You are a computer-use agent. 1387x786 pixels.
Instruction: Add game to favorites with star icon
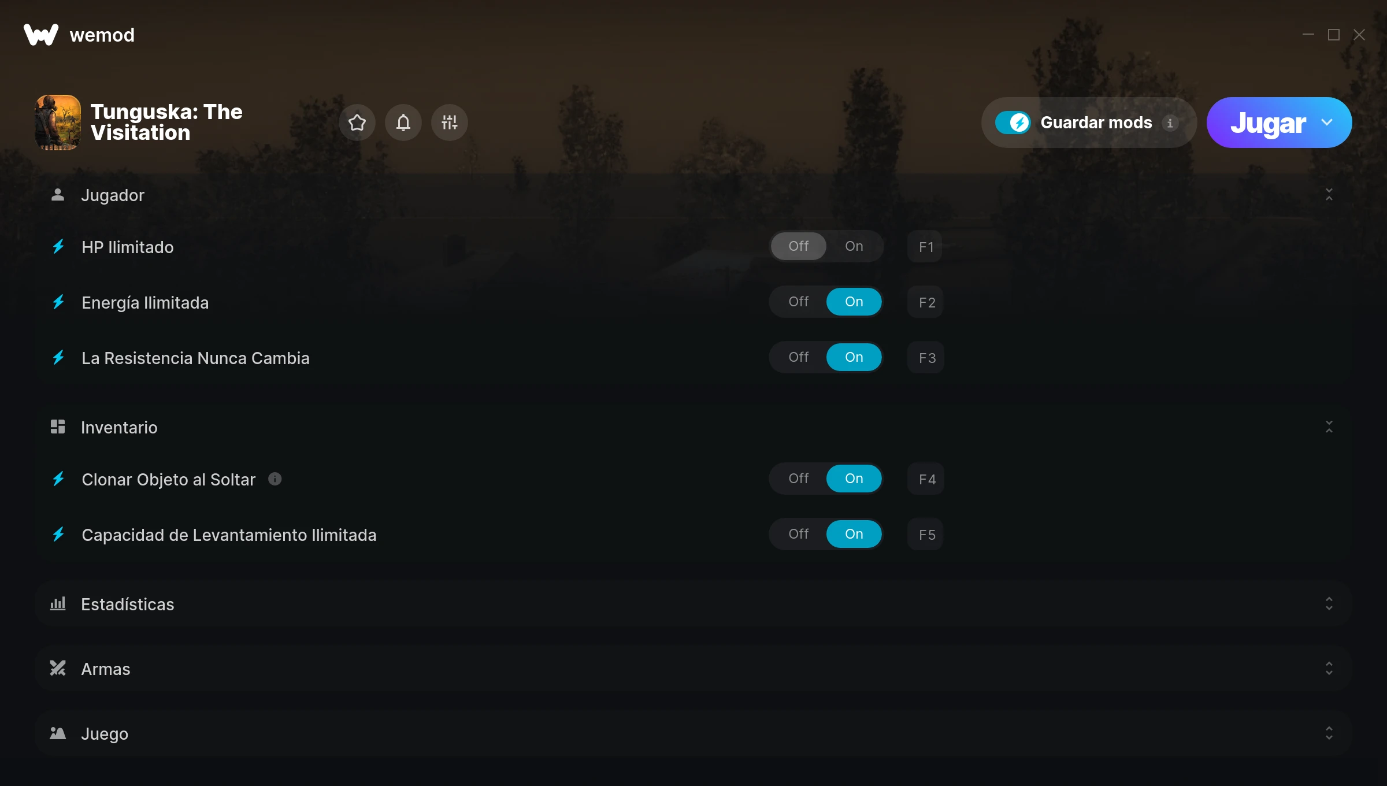point(357,123)
